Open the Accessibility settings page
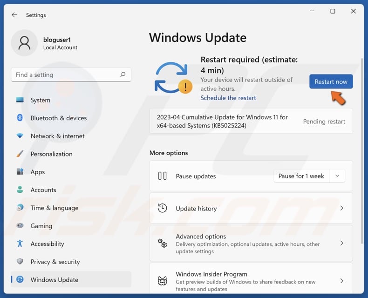This screenshot has width=368, height=298. pyautogui.click(x=71, y=244)
